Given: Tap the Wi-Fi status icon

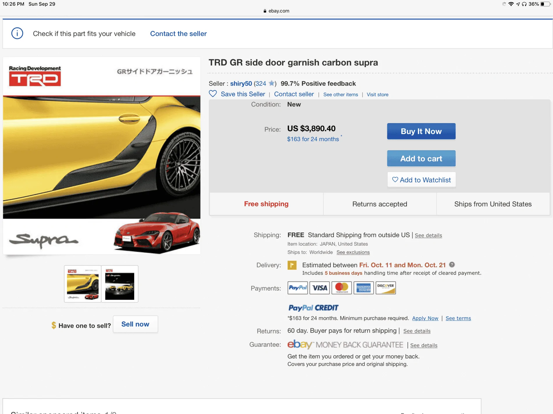Looking at the screenshot, I should 511,4.
